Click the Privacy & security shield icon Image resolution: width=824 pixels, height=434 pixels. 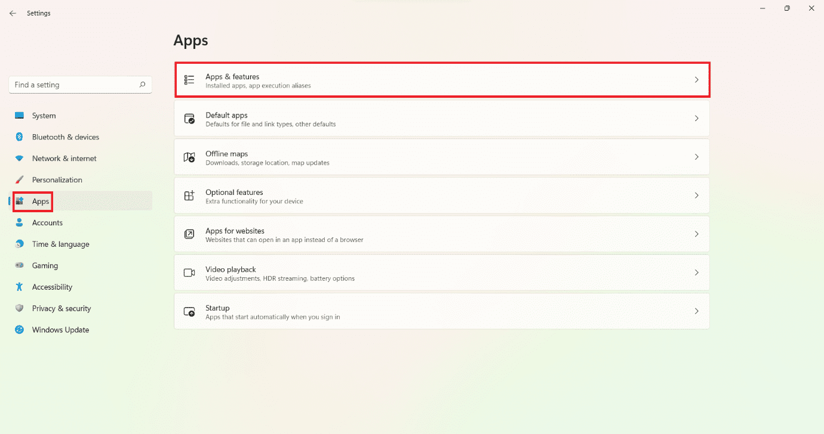coord(20,309)
